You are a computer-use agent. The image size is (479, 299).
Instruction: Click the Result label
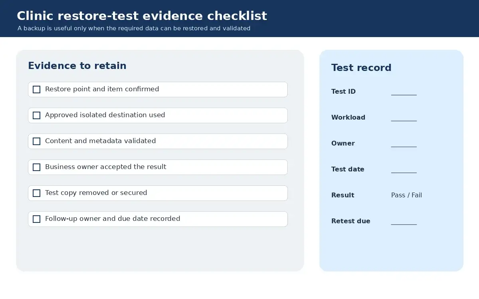[x=342, y=195]
